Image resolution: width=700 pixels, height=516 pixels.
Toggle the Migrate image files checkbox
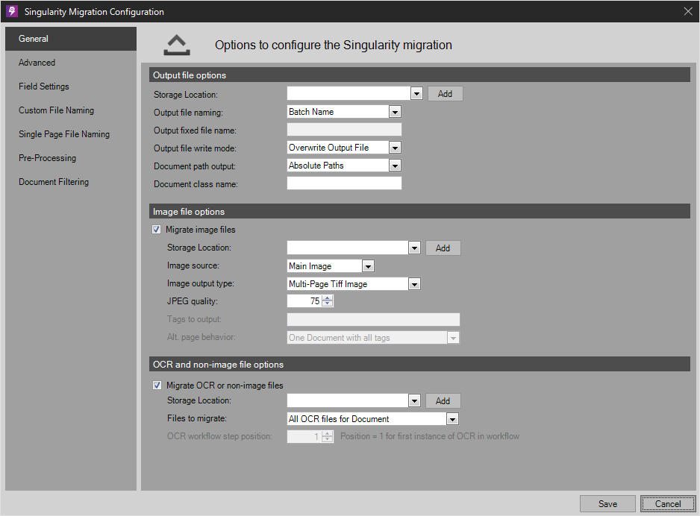tap(156, 230)
